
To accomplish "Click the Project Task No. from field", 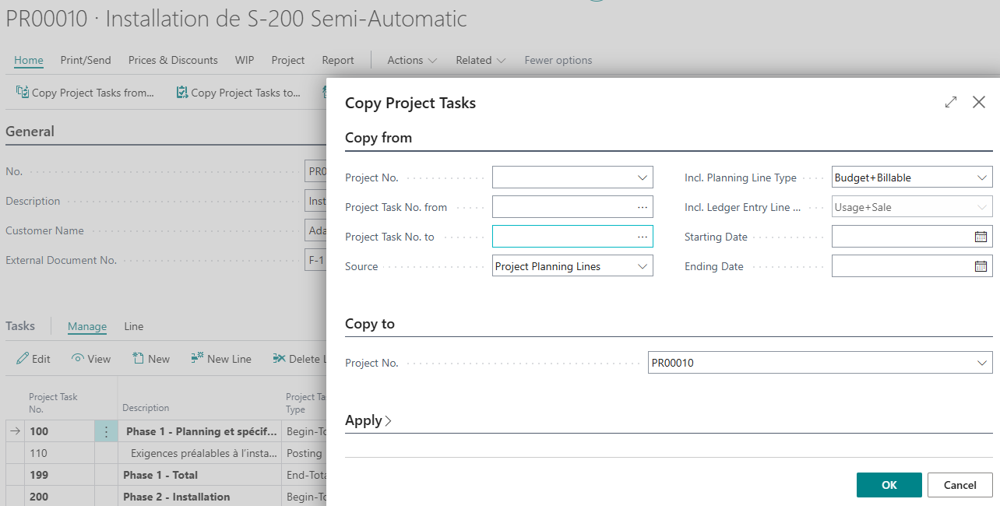I will click(572, 207).
